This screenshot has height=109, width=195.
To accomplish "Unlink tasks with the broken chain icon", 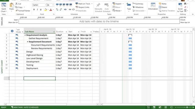I will (x=73, y=9).
